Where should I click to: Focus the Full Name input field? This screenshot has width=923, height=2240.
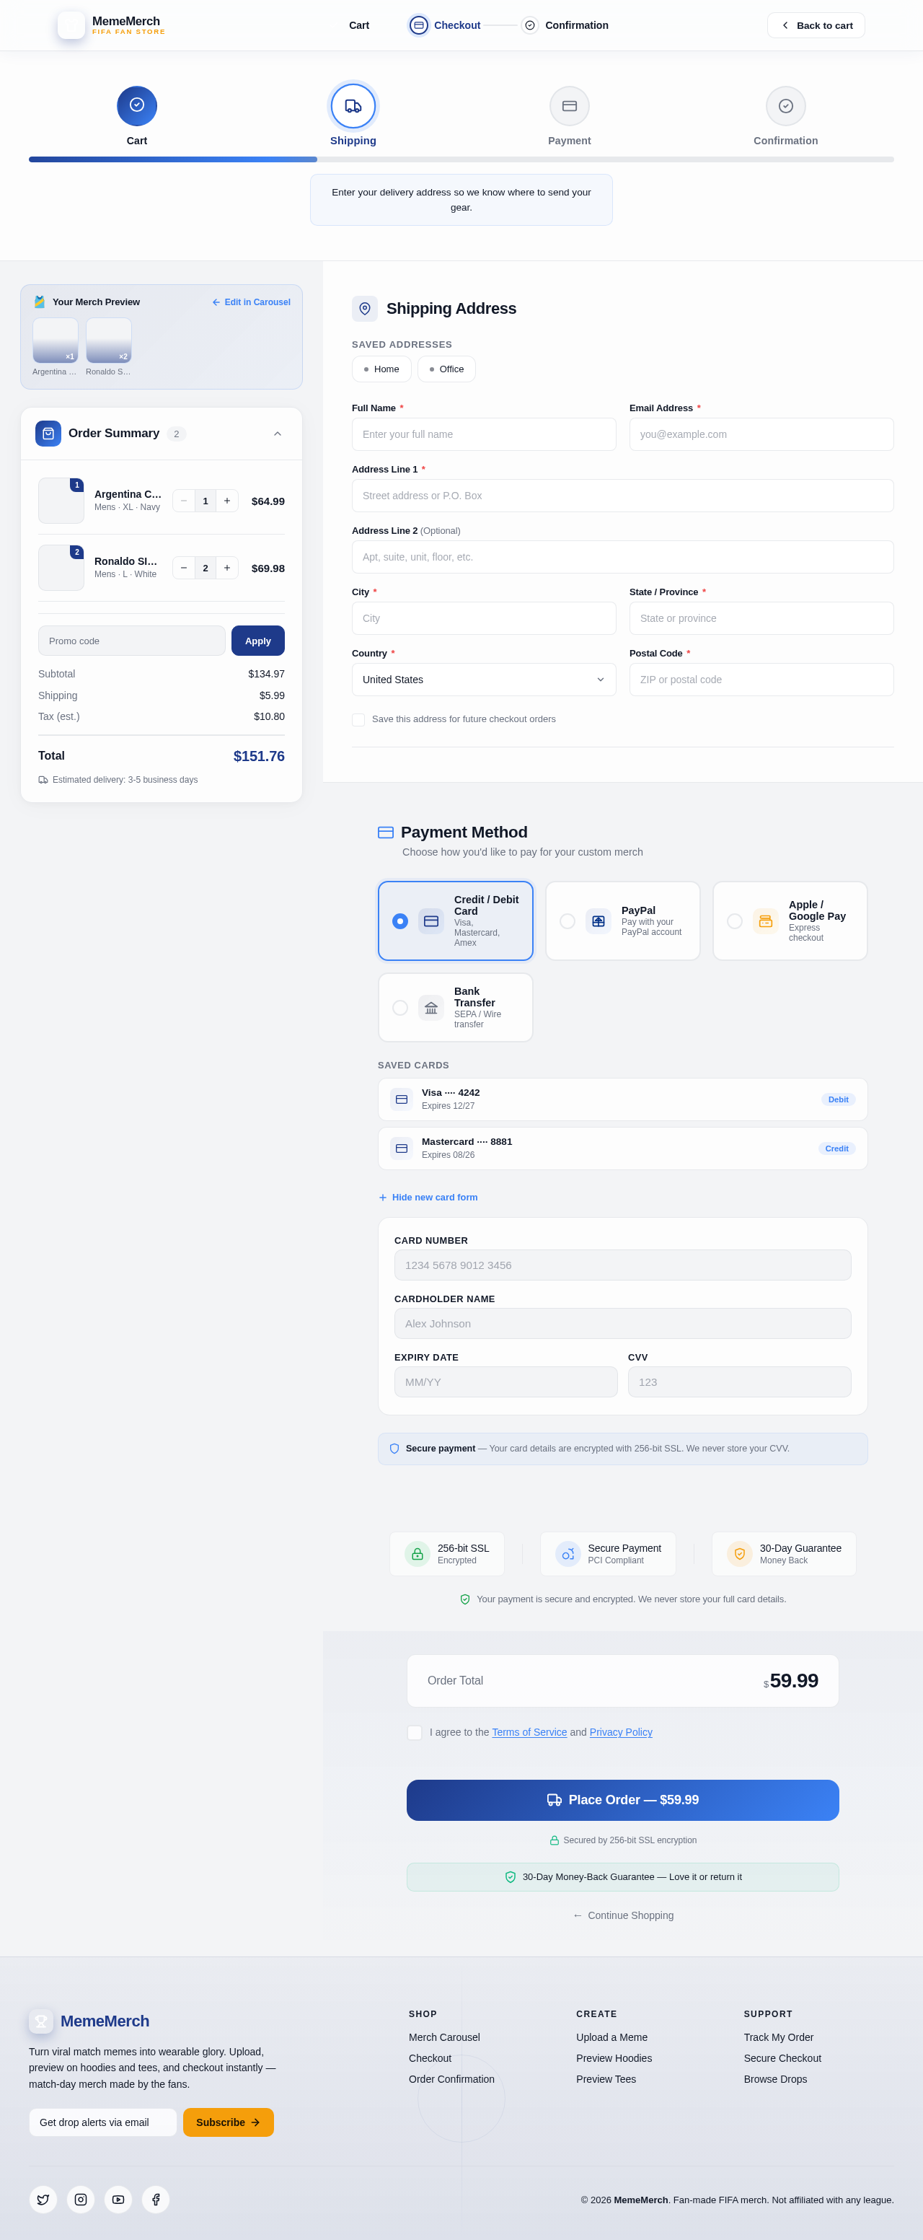(x=484, y=434)
